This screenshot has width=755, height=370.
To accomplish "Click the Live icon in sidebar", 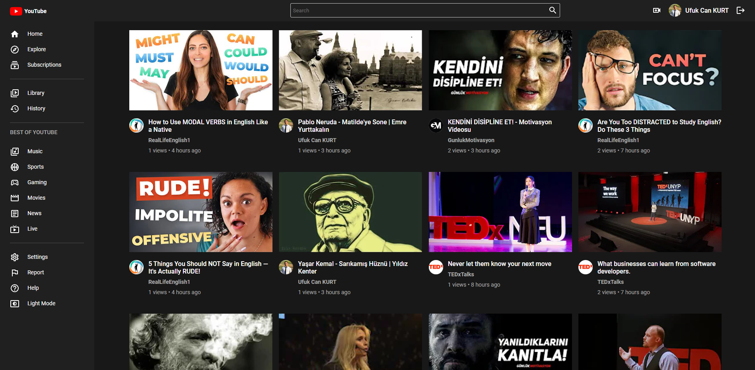I will coord(15,229).
